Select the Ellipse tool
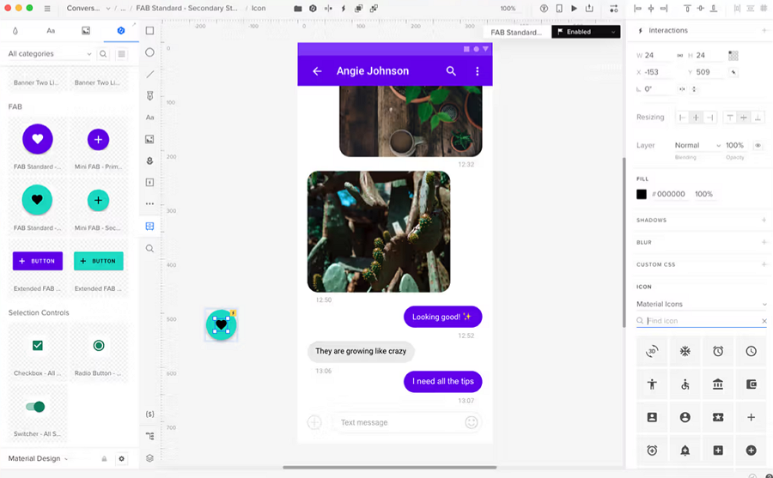 [x=149, y=52]
